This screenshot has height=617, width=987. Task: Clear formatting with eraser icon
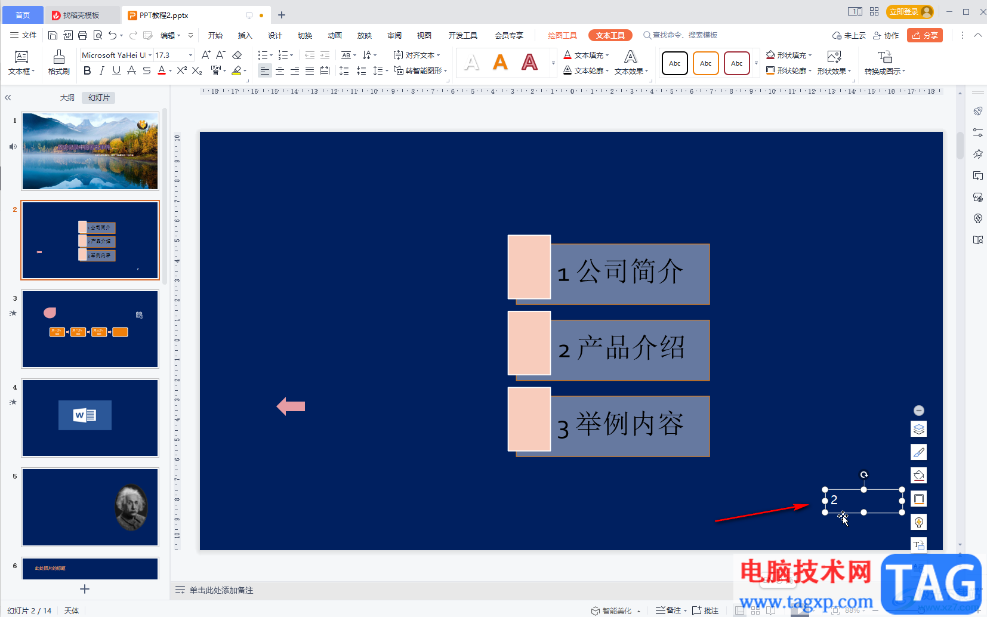(x=237, y=55)
